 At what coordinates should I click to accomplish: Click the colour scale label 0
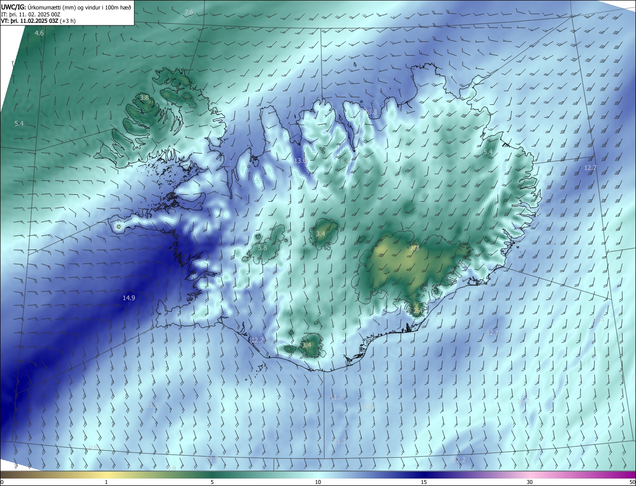click(2, 482)
